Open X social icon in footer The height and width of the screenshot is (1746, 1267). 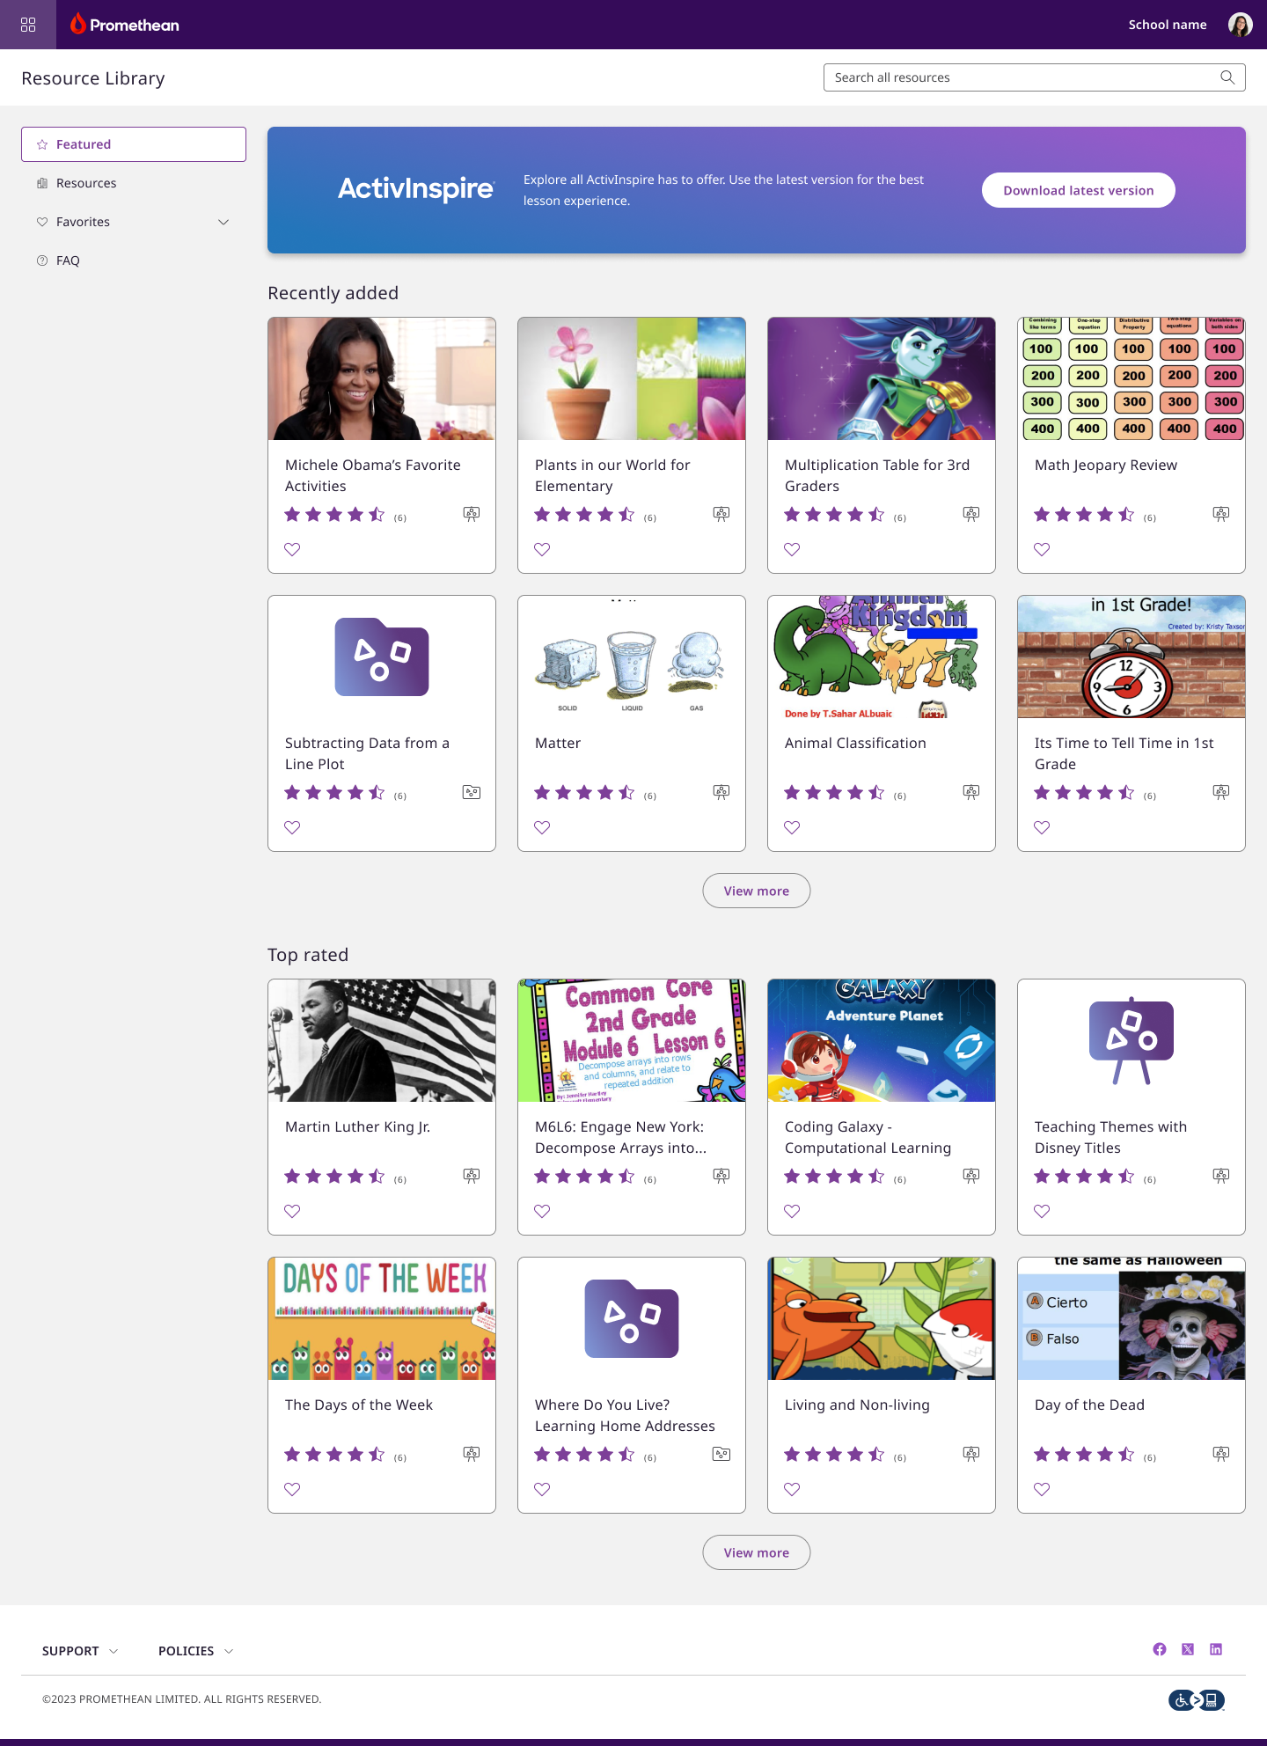pos(1188,1649)
